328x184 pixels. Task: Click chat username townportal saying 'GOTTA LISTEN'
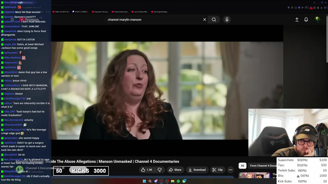[x=10, y=40]
